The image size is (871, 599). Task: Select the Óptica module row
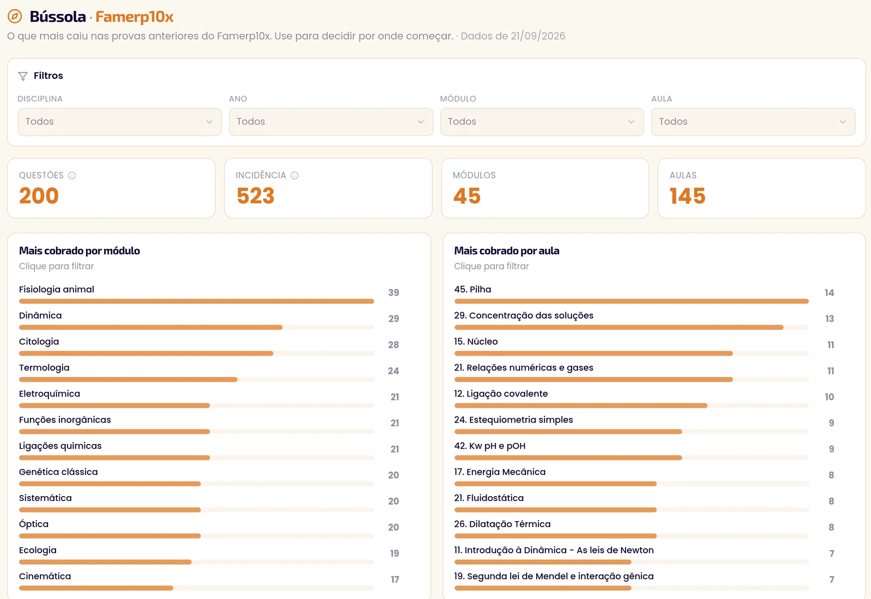[x=209, y=529]
